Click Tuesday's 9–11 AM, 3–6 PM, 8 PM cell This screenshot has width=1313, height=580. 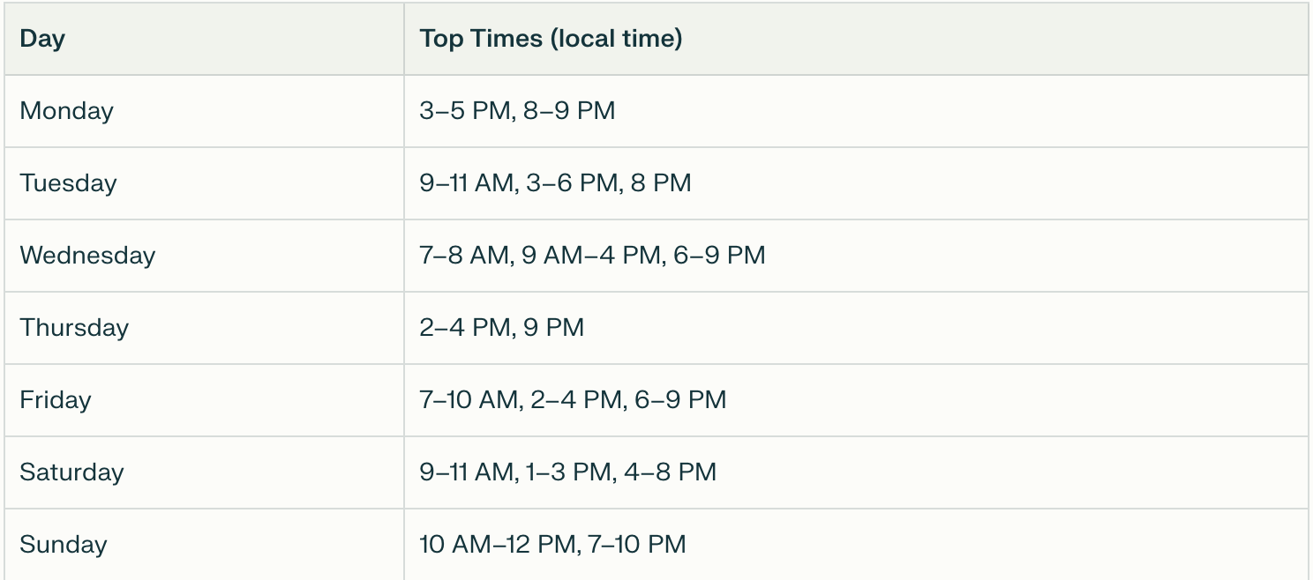click(555, 183)
